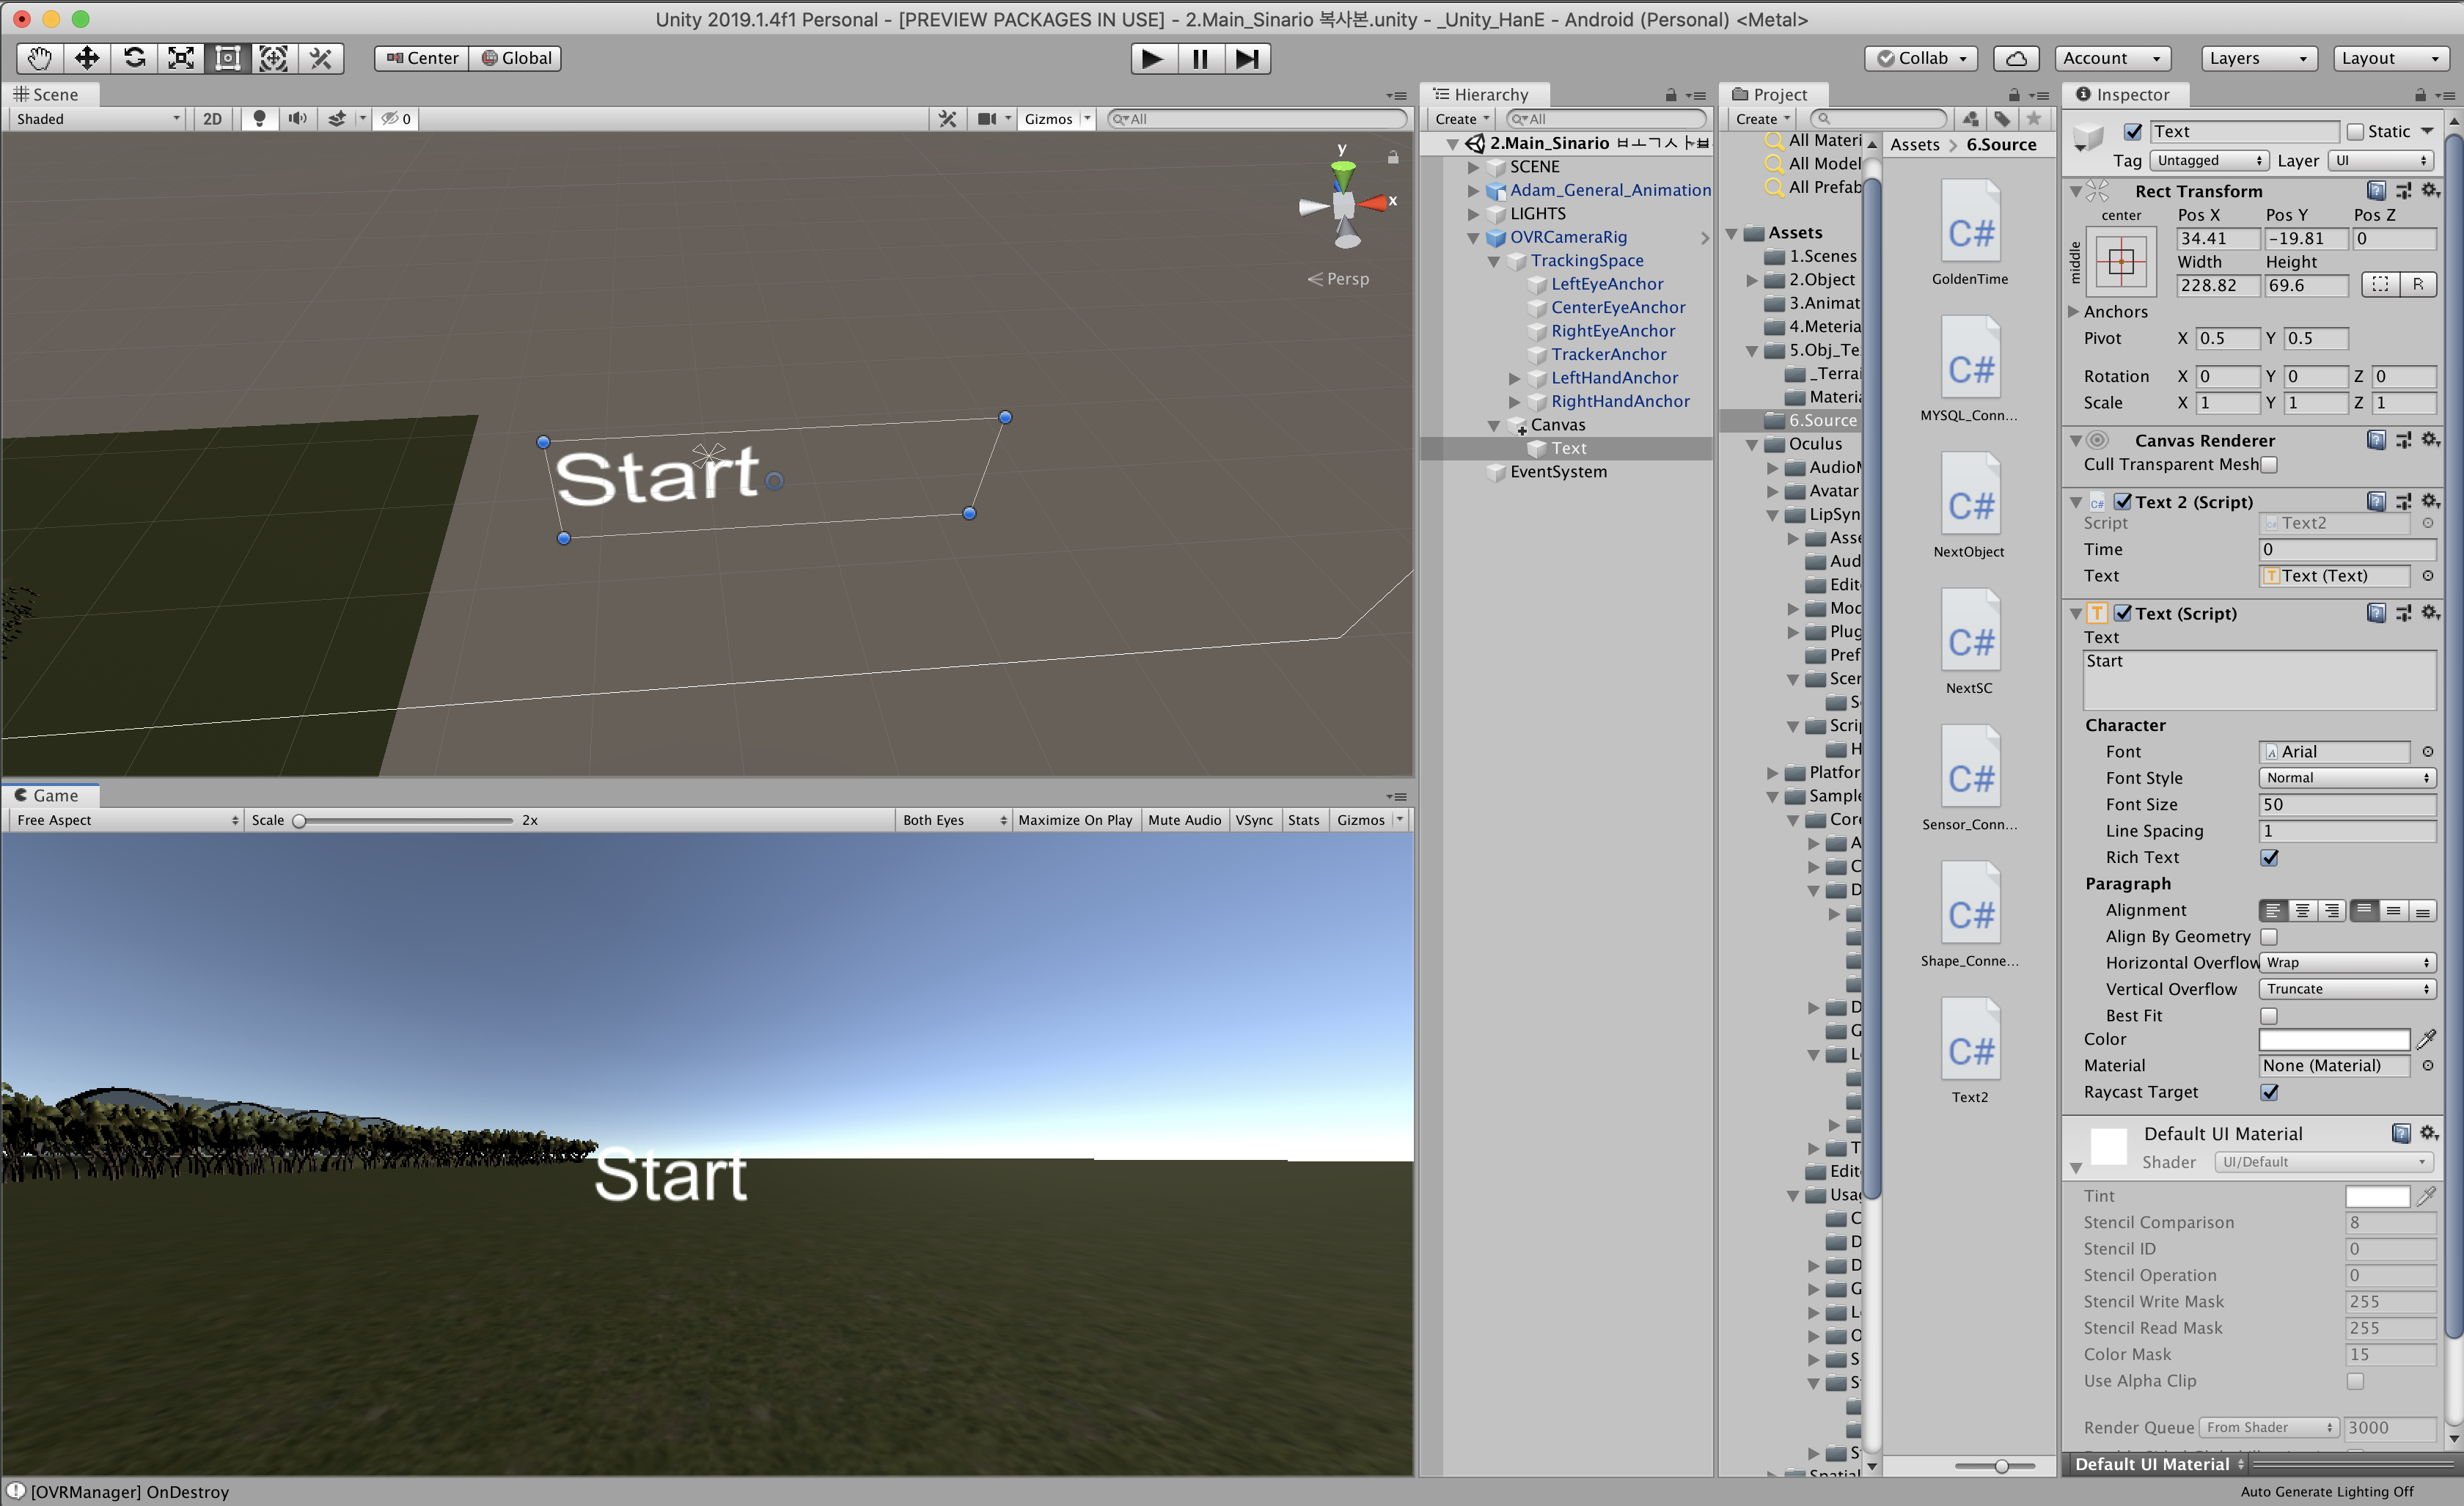Image resolution: width=2464 pixels, height=1506 pixels.
Task: Open Horizontal Overflow Wrap dropdown
Action: [x=2346, y=962]
